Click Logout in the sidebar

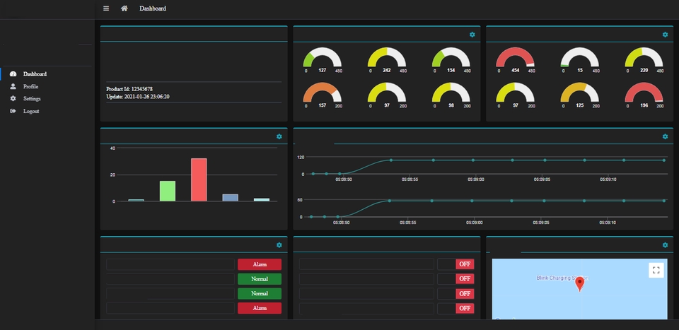click(30, 111)
